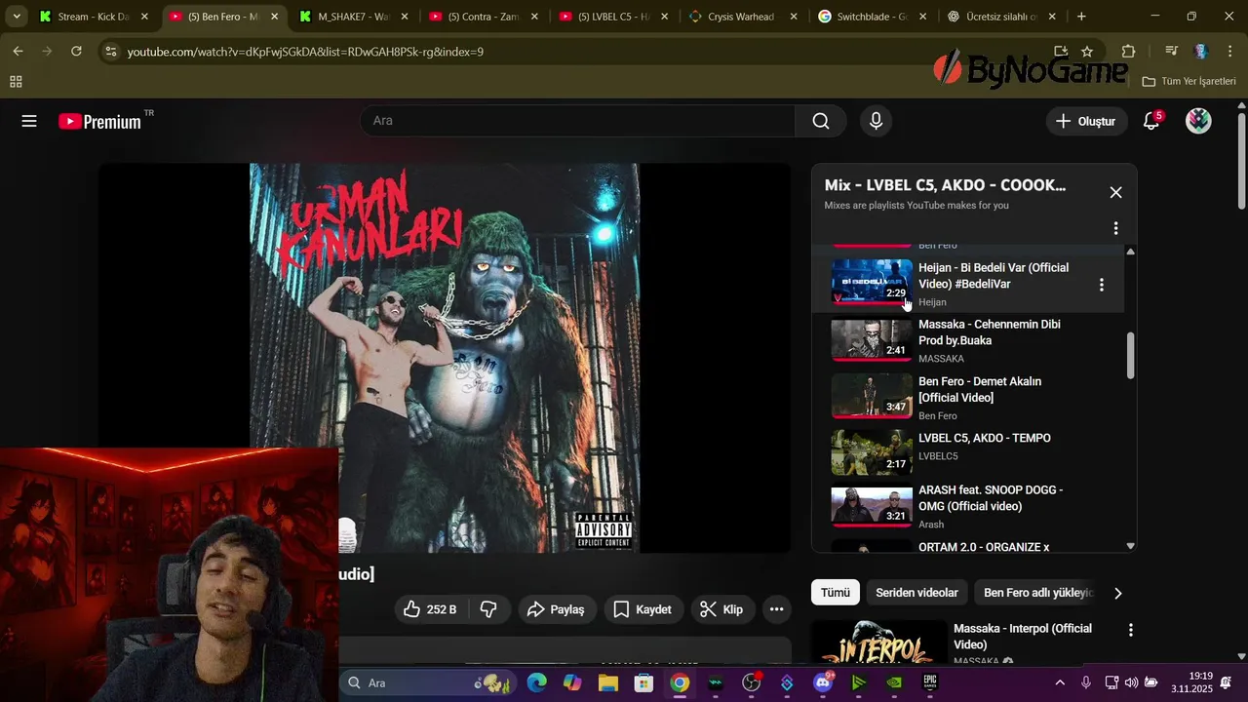Open options for Heijan Bi Bedeli Var
The height and width of the screenshot is (702, 1248).
pos(1102,285)
